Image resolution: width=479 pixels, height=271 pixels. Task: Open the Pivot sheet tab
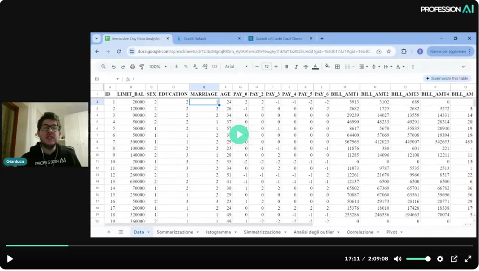click(x=394, y=232)
